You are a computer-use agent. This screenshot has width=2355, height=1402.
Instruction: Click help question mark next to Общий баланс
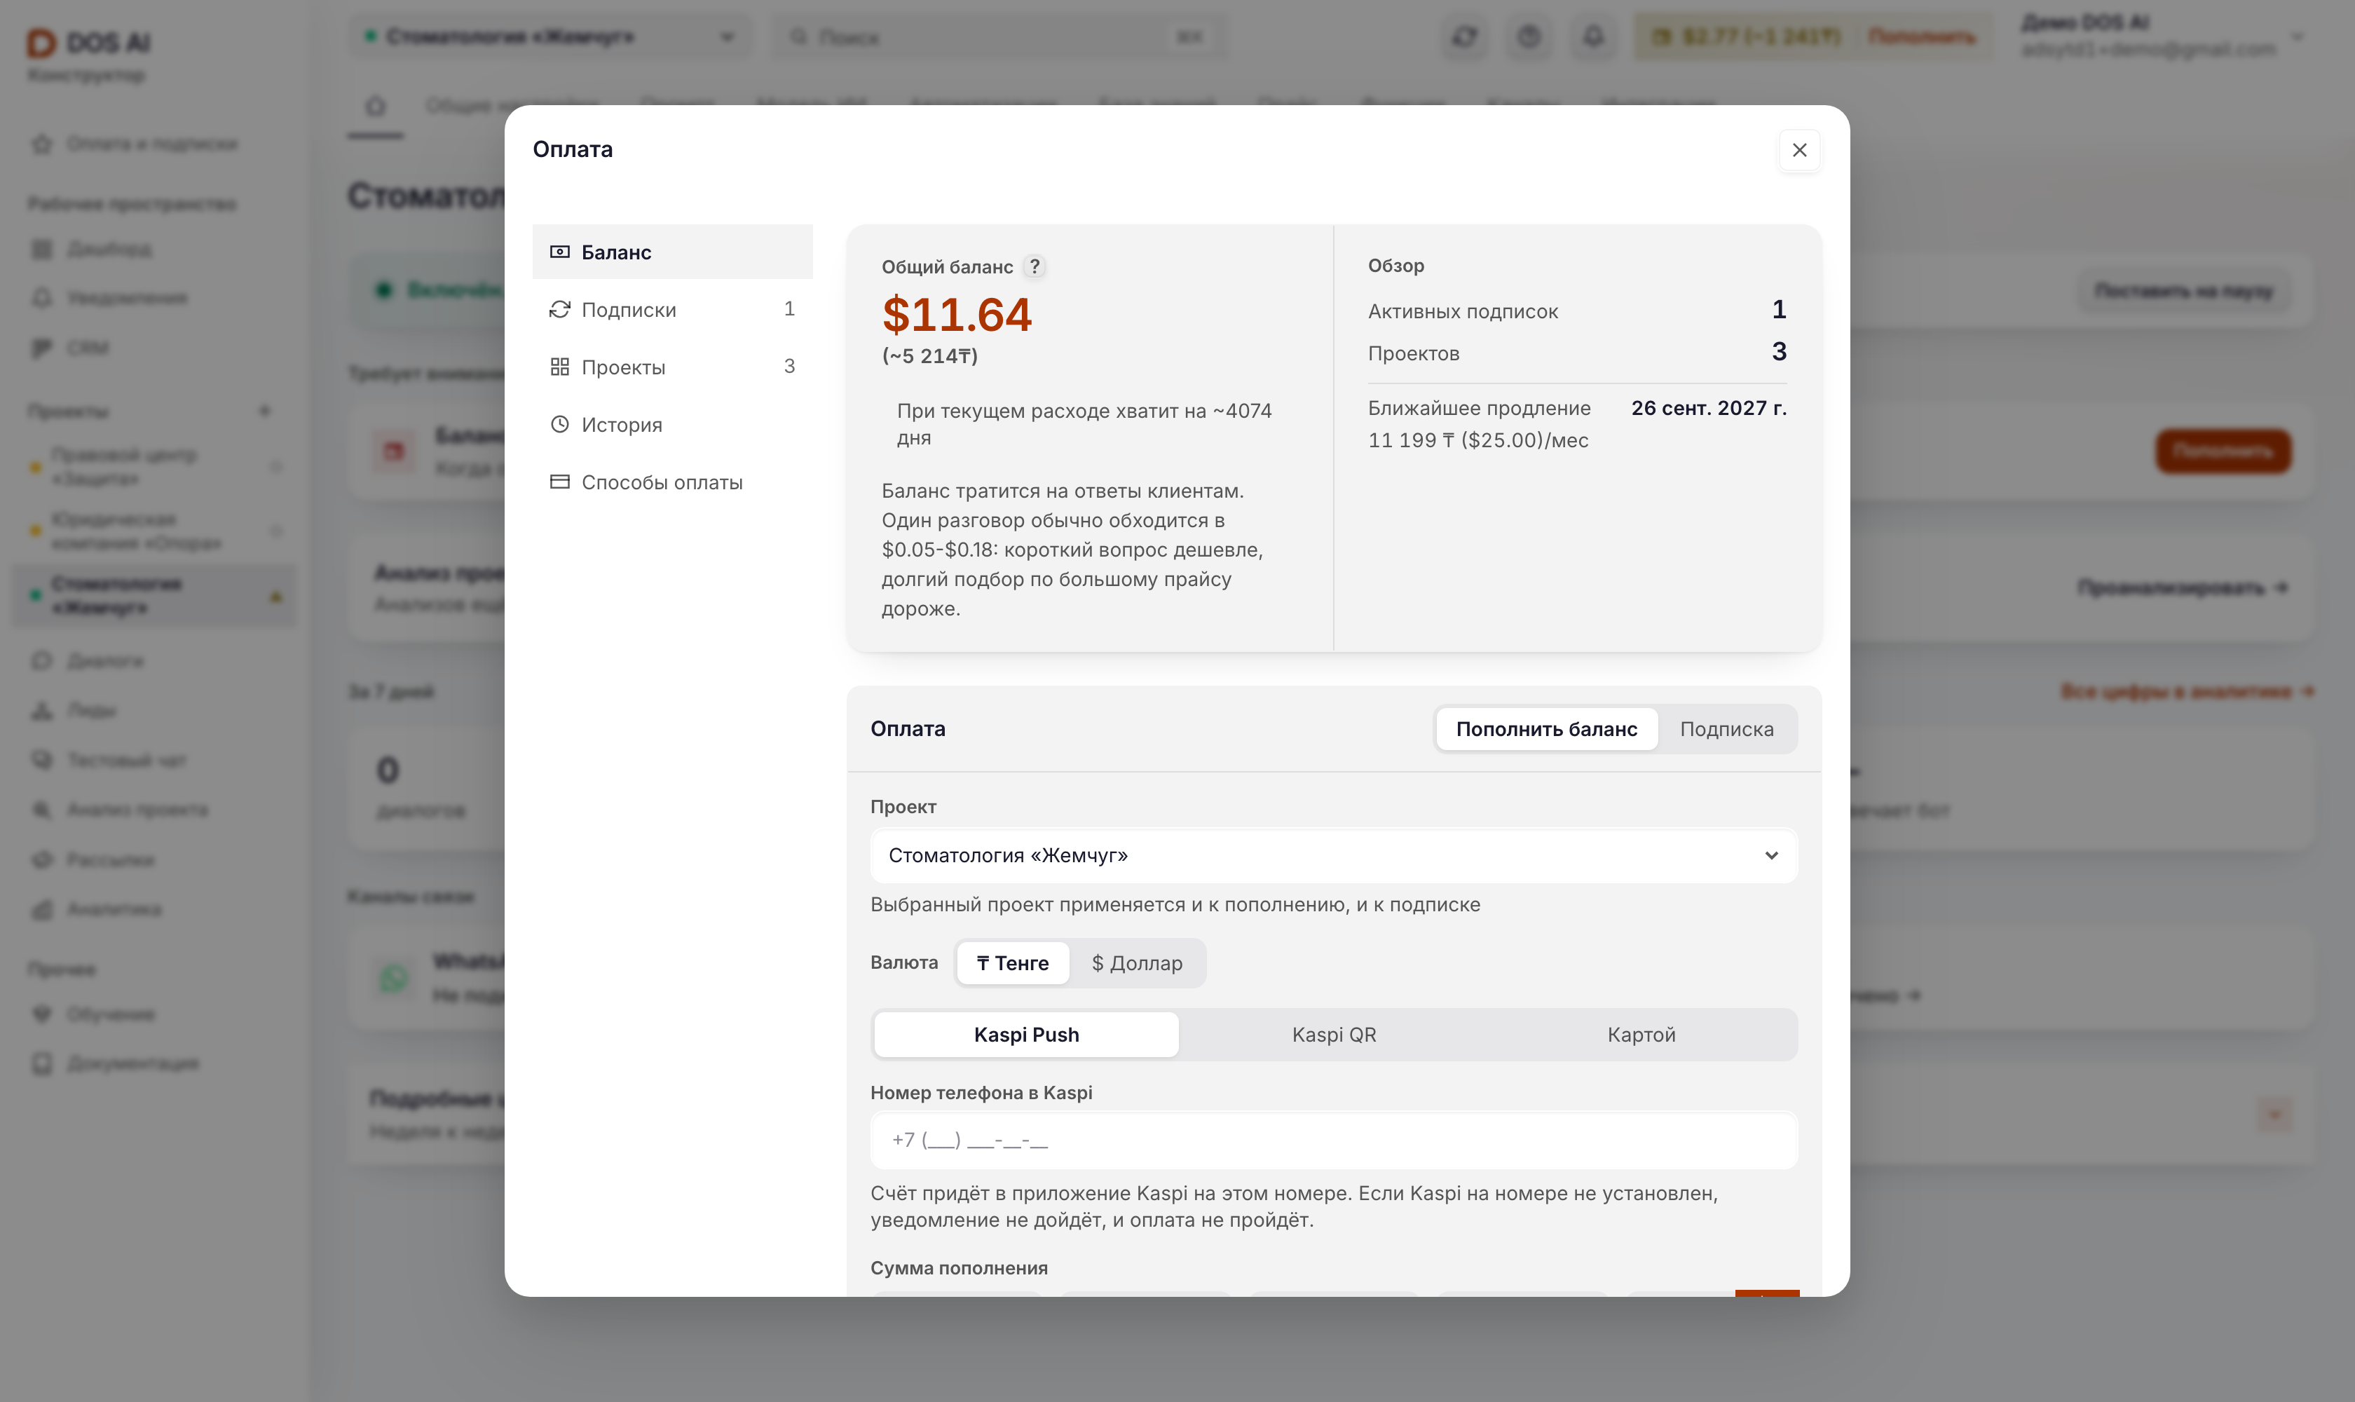[x=1035, y=267]
